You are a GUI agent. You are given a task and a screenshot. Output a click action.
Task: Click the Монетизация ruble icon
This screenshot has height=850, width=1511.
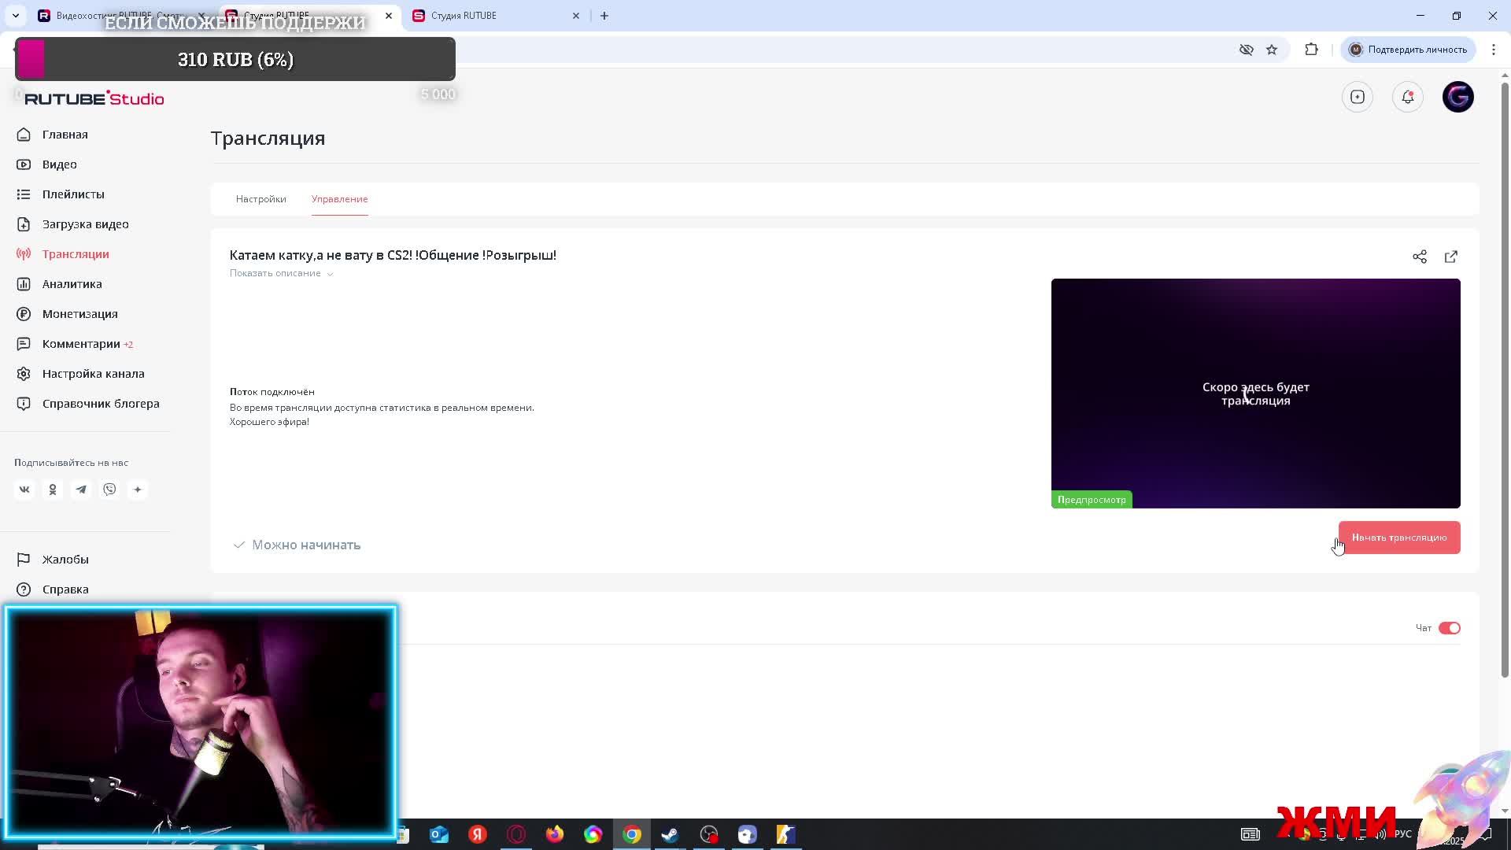24,314
